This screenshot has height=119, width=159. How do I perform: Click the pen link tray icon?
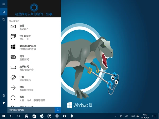[127, 116]
